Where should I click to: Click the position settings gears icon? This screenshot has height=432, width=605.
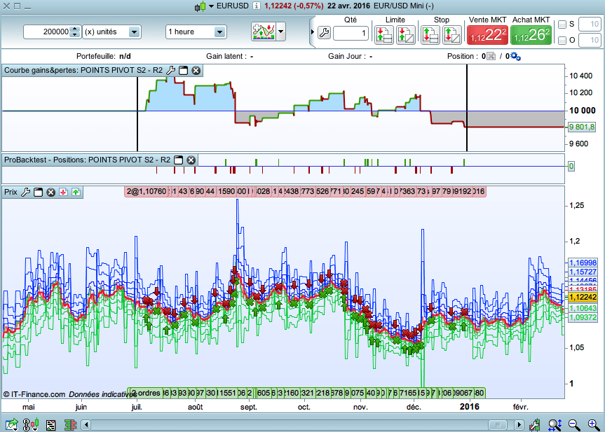coord(515,56)
